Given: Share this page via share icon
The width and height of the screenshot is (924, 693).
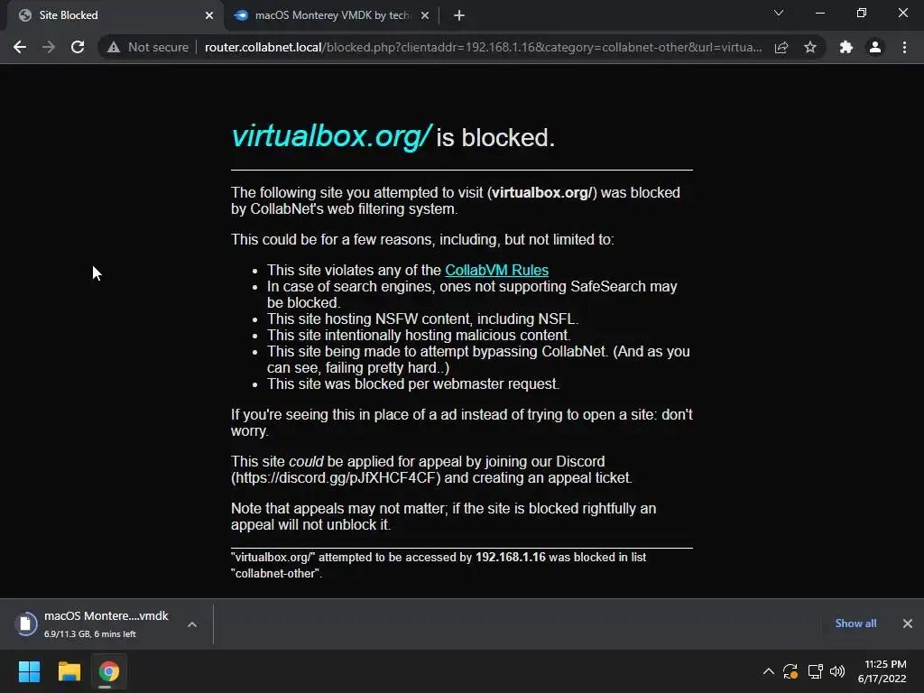Looking at the screenshot, I should [x=781, y=47].
